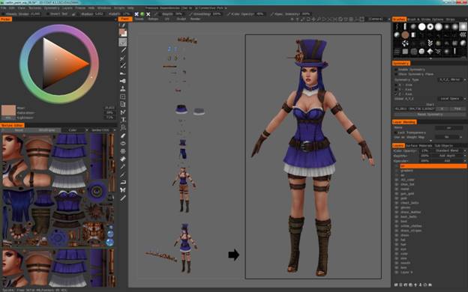
Task: Enable Symmetry checkbox
Action: coord(396,70)
